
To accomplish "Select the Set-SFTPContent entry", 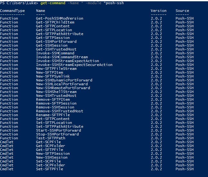I will pyautogui.click(x=53, y=119).
